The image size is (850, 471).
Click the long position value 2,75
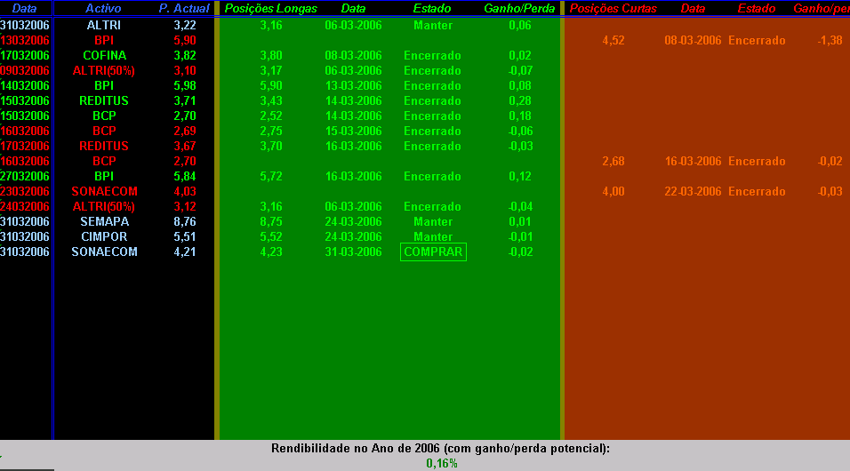tap(271, 132)
